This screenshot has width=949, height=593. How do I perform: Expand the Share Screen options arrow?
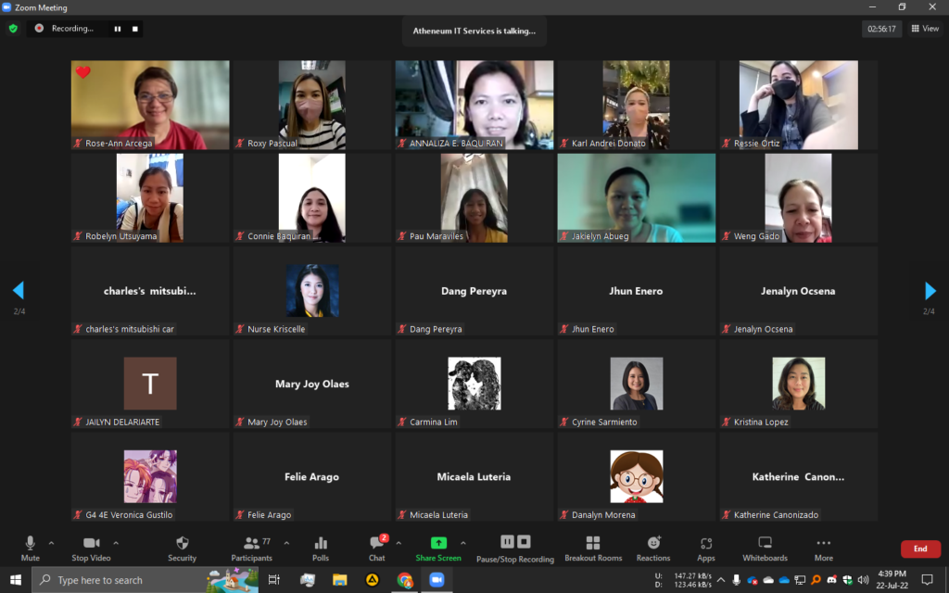pyautogui.click(x=463, y=543)
